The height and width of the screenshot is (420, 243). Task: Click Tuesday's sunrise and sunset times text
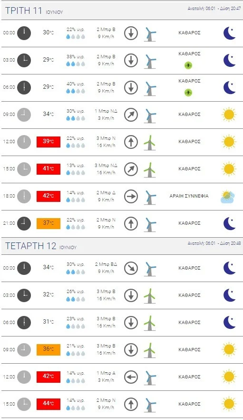[214, 9]
